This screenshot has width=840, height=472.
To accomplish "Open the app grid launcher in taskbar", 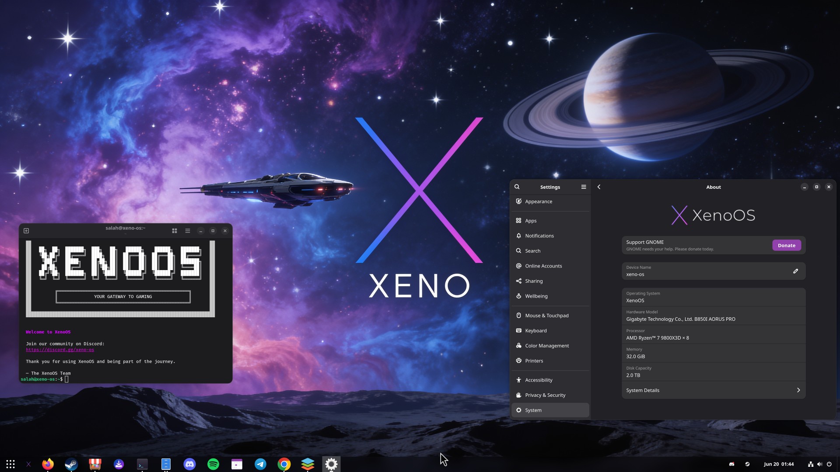I will 10,464.
